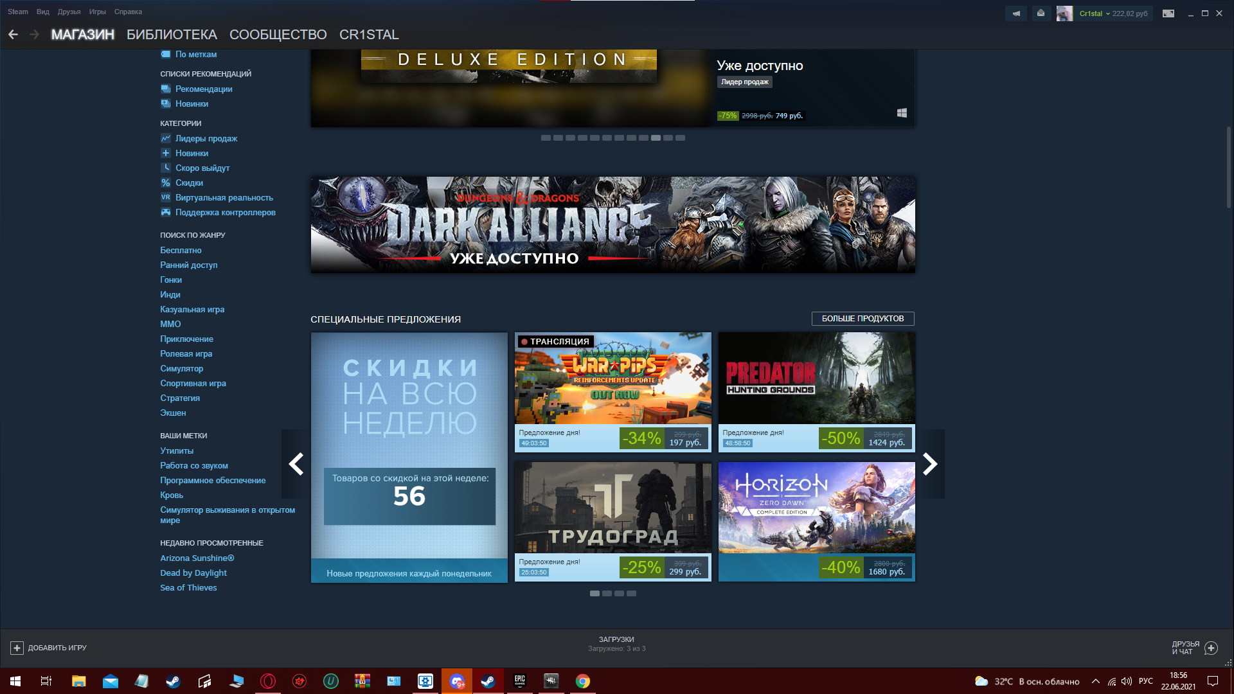Click the БОЛЬШЕ ПРОДУКТОВ button
This screenshot has height=694, width=1234.
click(x=863, y=319)
